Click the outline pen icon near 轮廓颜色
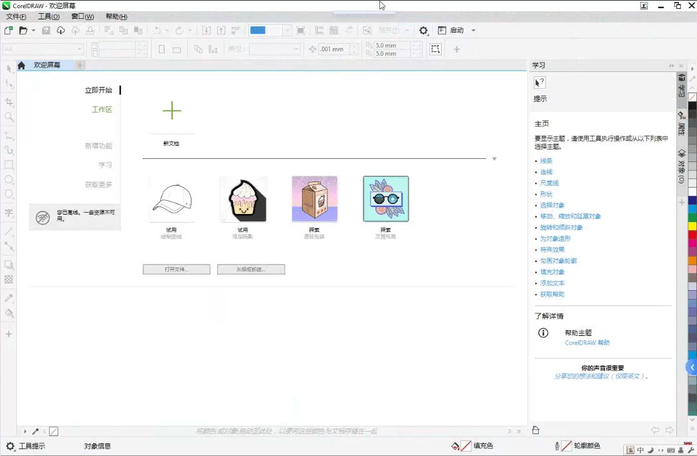 tap(557, 446)
